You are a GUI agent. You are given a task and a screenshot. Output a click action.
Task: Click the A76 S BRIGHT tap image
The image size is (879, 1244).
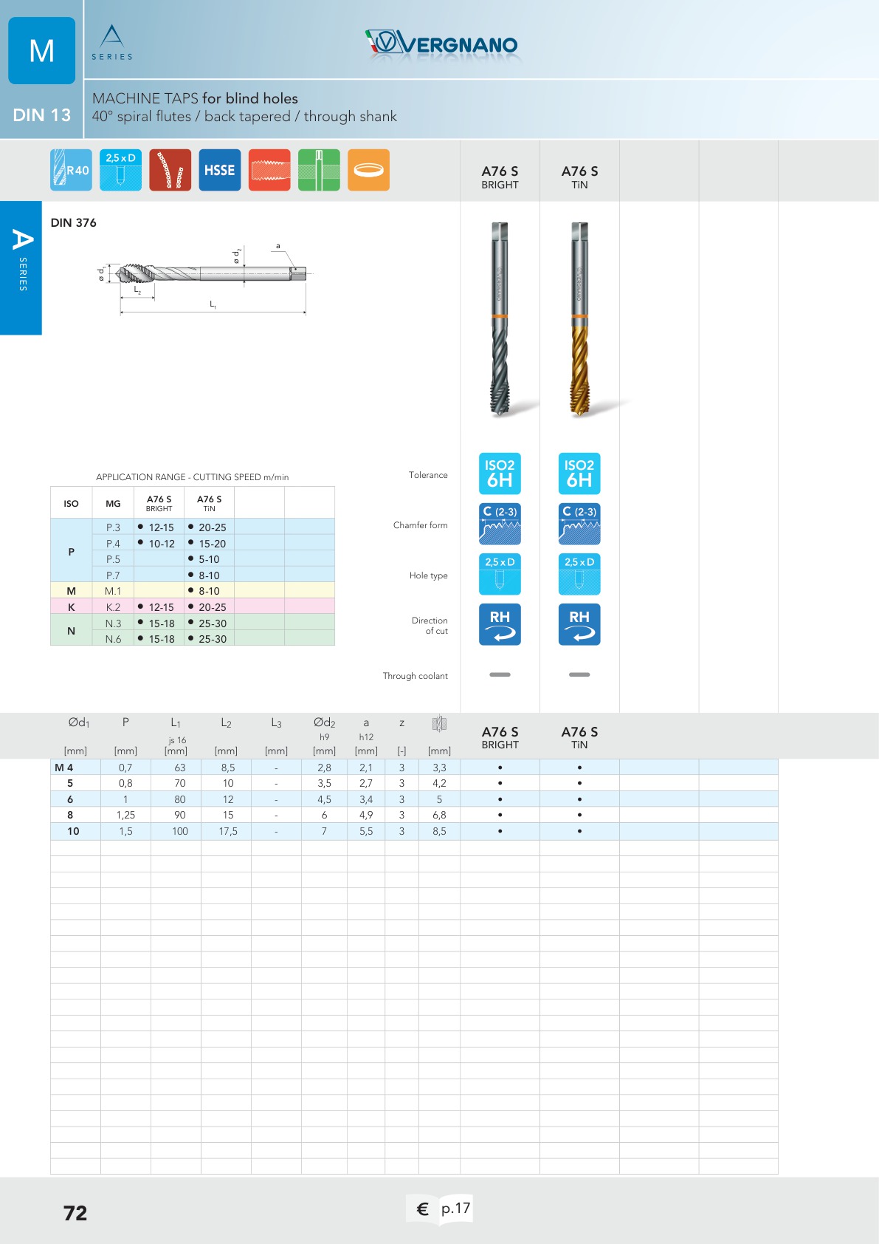pos(500,318)
